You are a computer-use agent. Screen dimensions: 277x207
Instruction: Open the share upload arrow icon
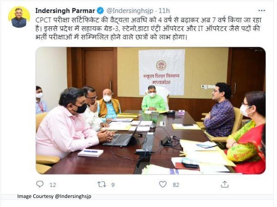coord(225,184)
